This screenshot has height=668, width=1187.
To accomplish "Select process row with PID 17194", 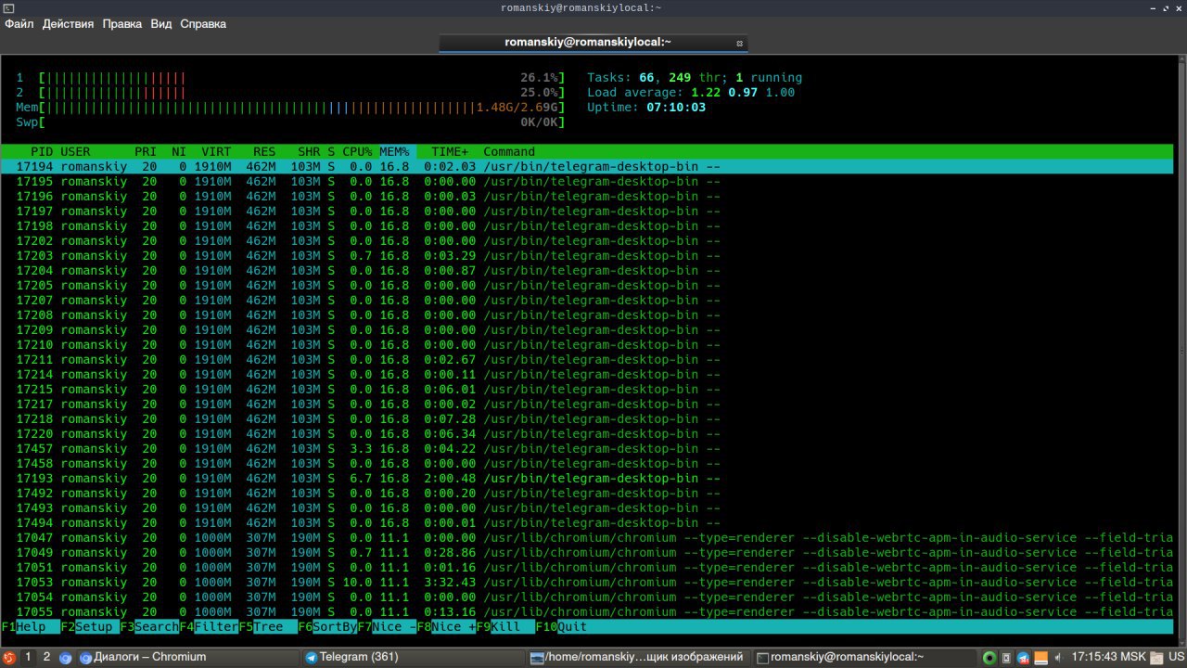I will pyautogui.click(x=587, y=167).
